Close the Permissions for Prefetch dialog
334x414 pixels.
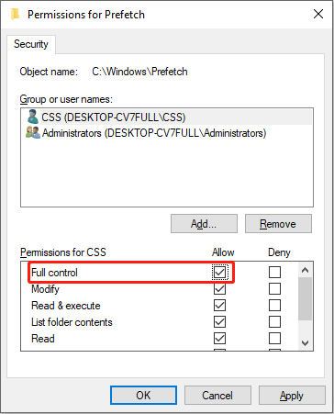click(x=318, y=14)
